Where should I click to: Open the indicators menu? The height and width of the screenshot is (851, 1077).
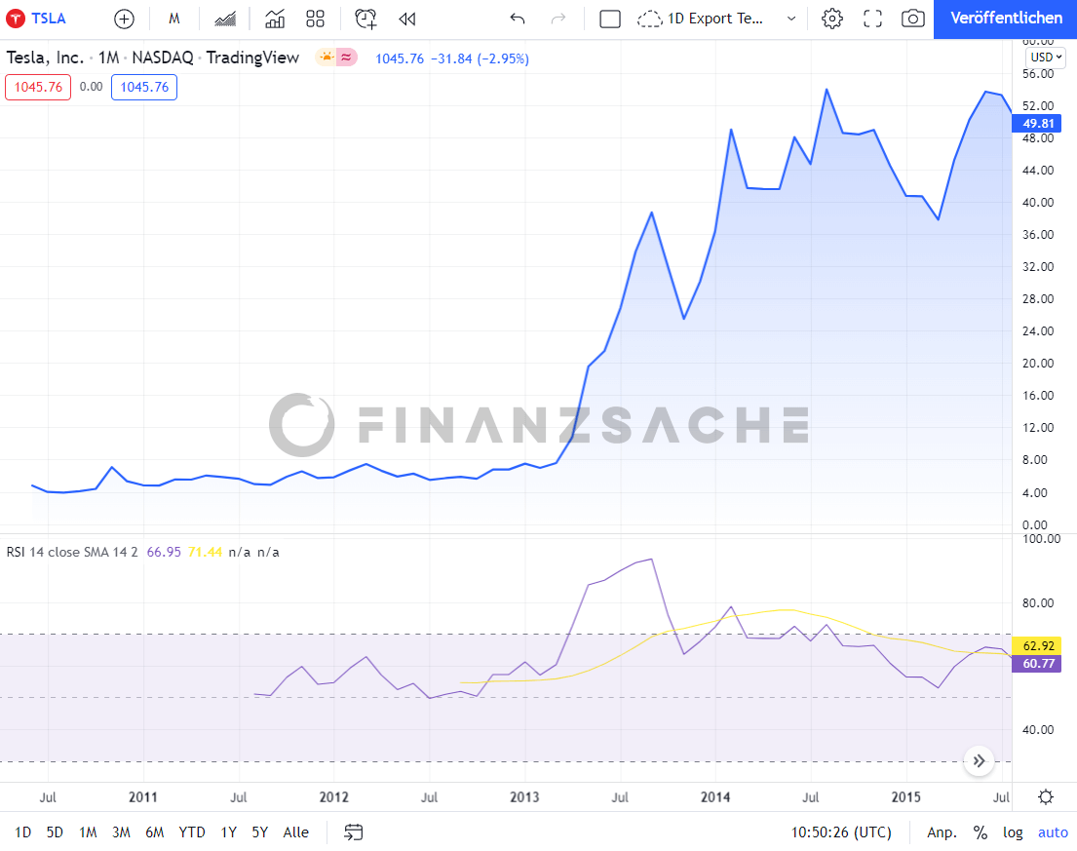[275, 19]
